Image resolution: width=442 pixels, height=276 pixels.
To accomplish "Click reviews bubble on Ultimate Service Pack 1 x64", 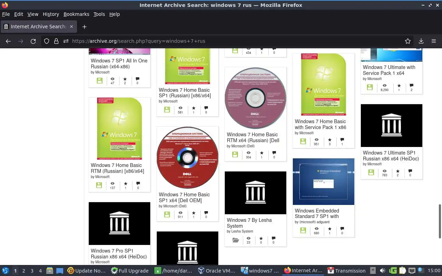I will click(411, 86).
